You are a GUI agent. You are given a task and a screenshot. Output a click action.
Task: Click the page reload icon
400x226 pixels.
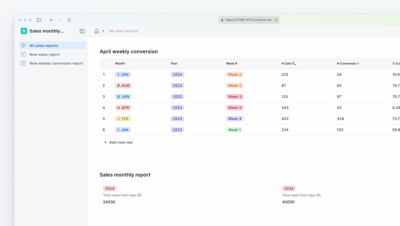[x=69, y=20]
